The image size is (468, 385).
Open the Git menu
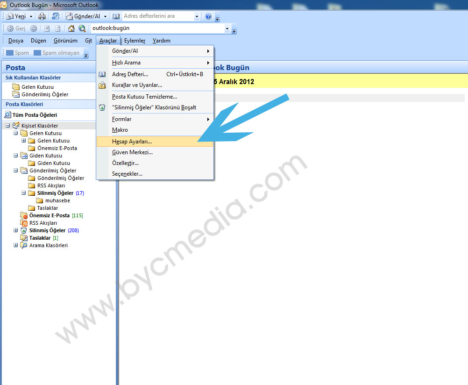[88, 41]
